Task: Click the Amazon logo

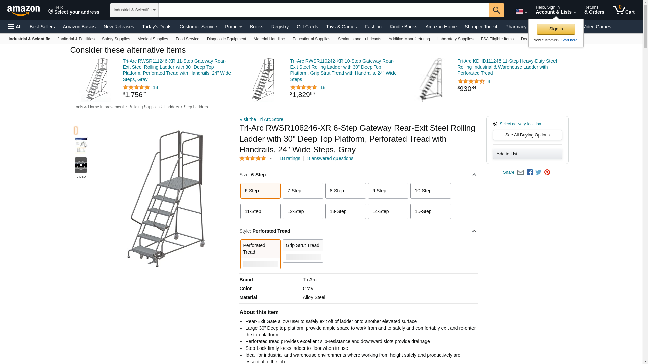Action: (24, 11)
